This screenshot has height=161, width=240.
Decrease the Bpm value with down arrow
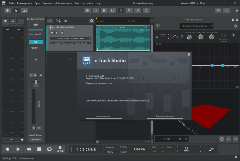pos(162,151)
